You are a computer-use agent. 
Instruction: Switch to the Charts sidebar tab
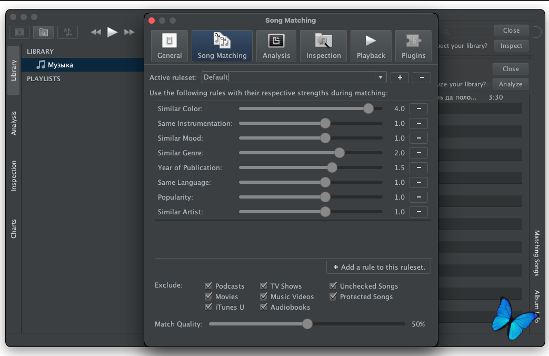click(x=14, y=229)
